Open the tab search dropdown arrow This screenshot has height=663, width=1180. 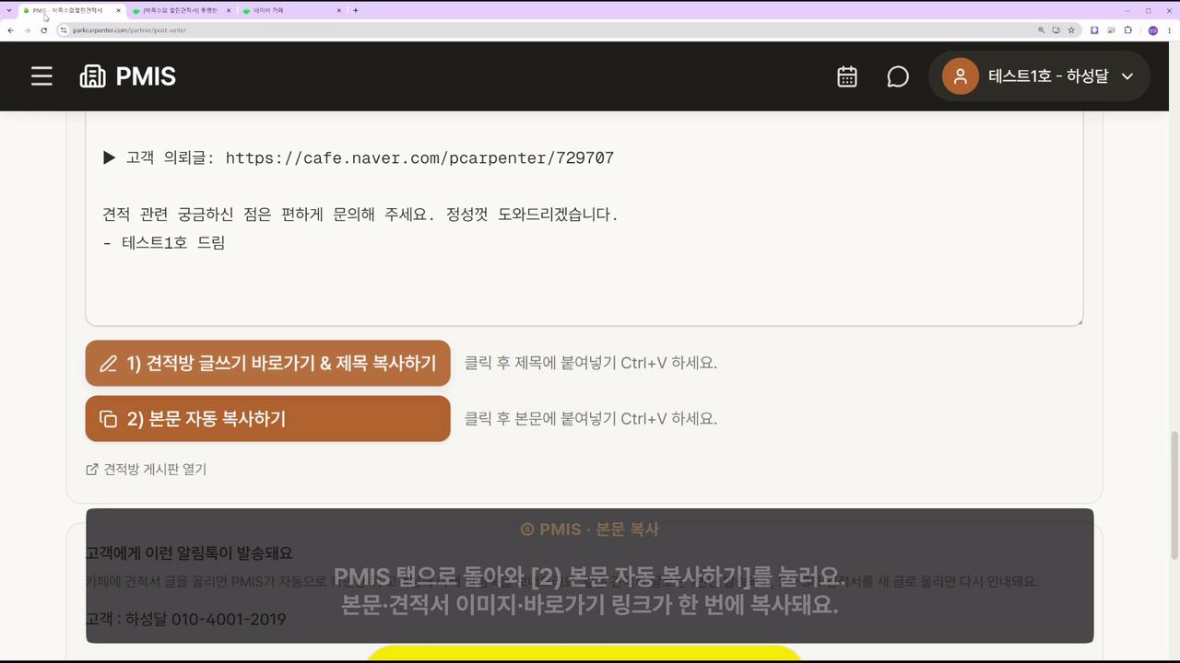(8, 10)
